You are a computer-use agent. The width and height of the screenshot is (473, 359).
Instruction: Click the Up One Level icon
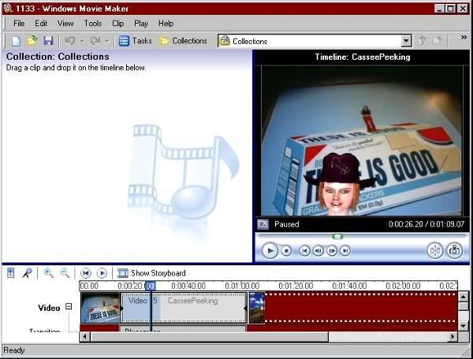click(422, 41)
